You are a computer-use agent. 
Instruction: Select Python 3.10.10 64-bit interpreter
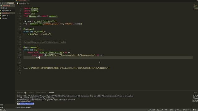187,110
